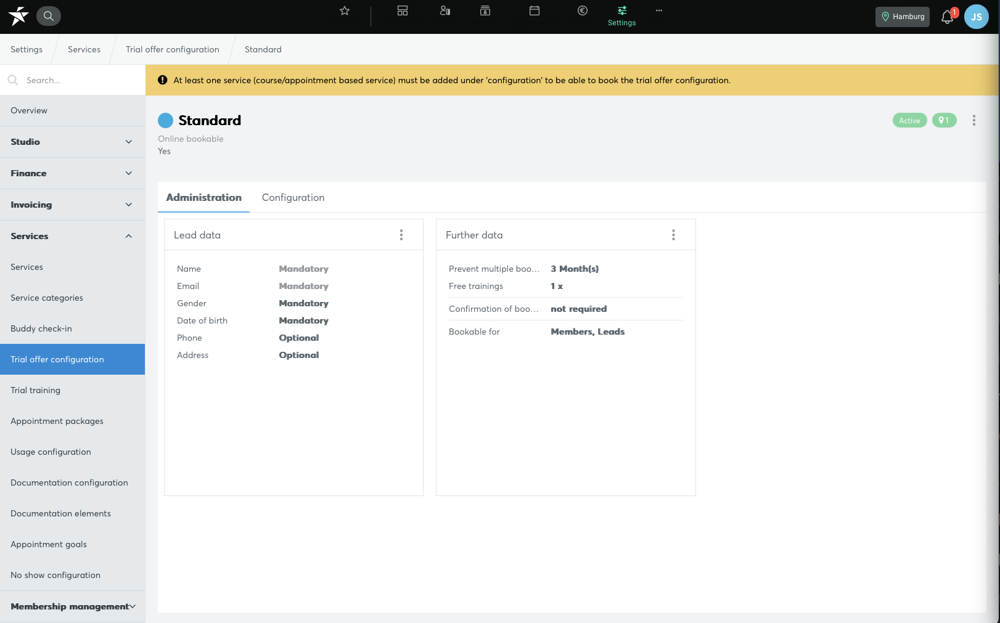Screen dimensions: 1000x623
Task: Click the 'Members, Leads' value
Action: tap(588, 332)
